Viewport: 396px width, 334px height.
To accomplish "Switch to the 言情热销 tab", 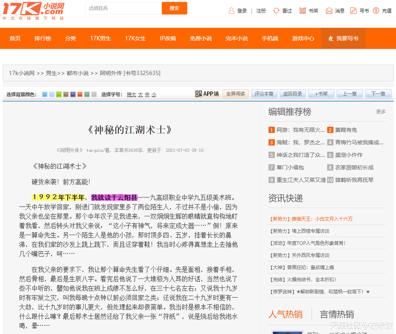I will (x=337, y=314).
